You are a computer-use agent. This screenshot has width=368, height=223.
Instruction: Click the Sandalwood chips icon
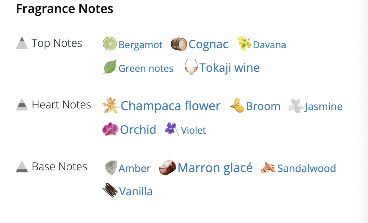coord(268,168)
